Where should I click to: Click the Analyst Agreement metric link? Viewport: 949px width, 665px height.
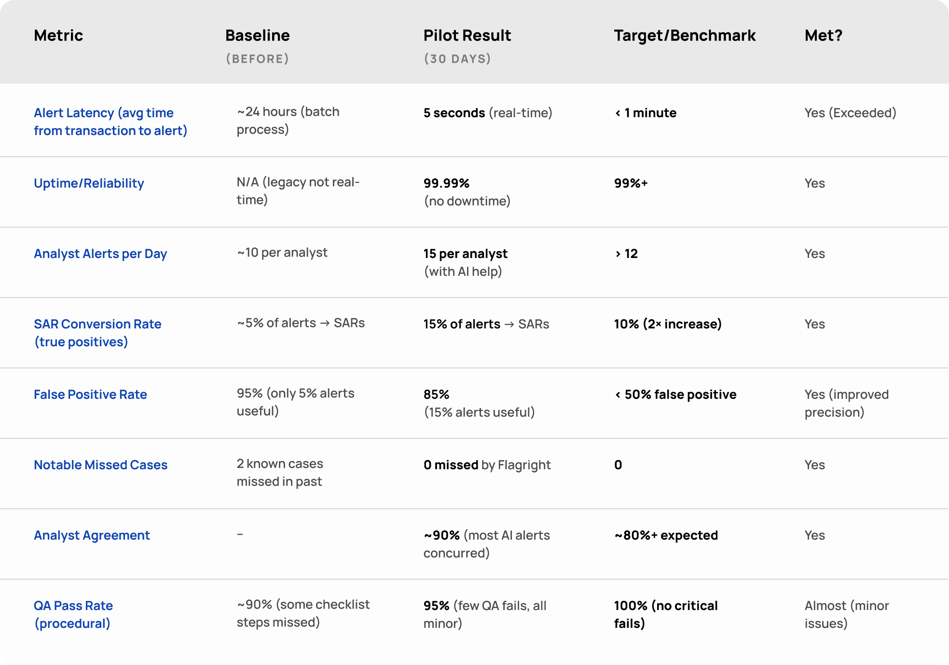coord(92,535)
